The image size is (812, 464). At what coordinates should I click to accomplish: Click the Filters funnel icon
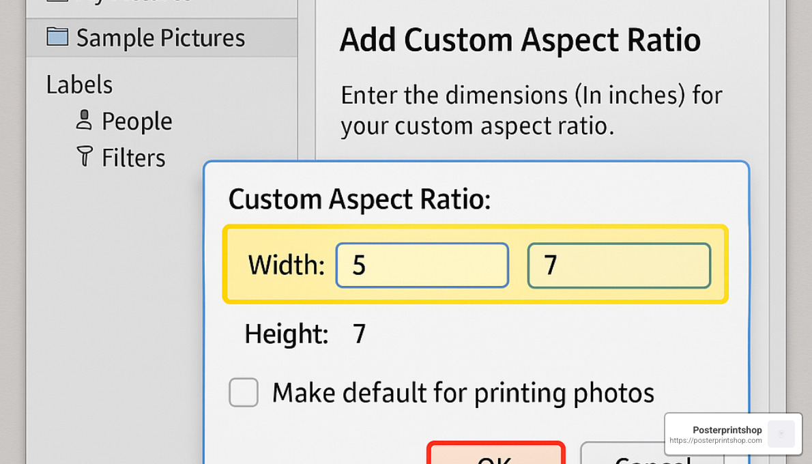(85, 156)
